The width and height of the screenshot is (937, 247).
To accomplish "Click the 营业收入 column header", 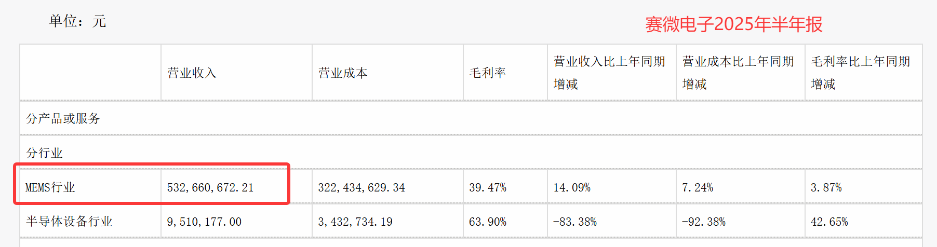I will 192,73.
